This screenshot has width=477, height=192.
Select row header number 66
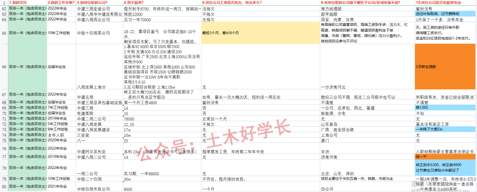[4, 66]
